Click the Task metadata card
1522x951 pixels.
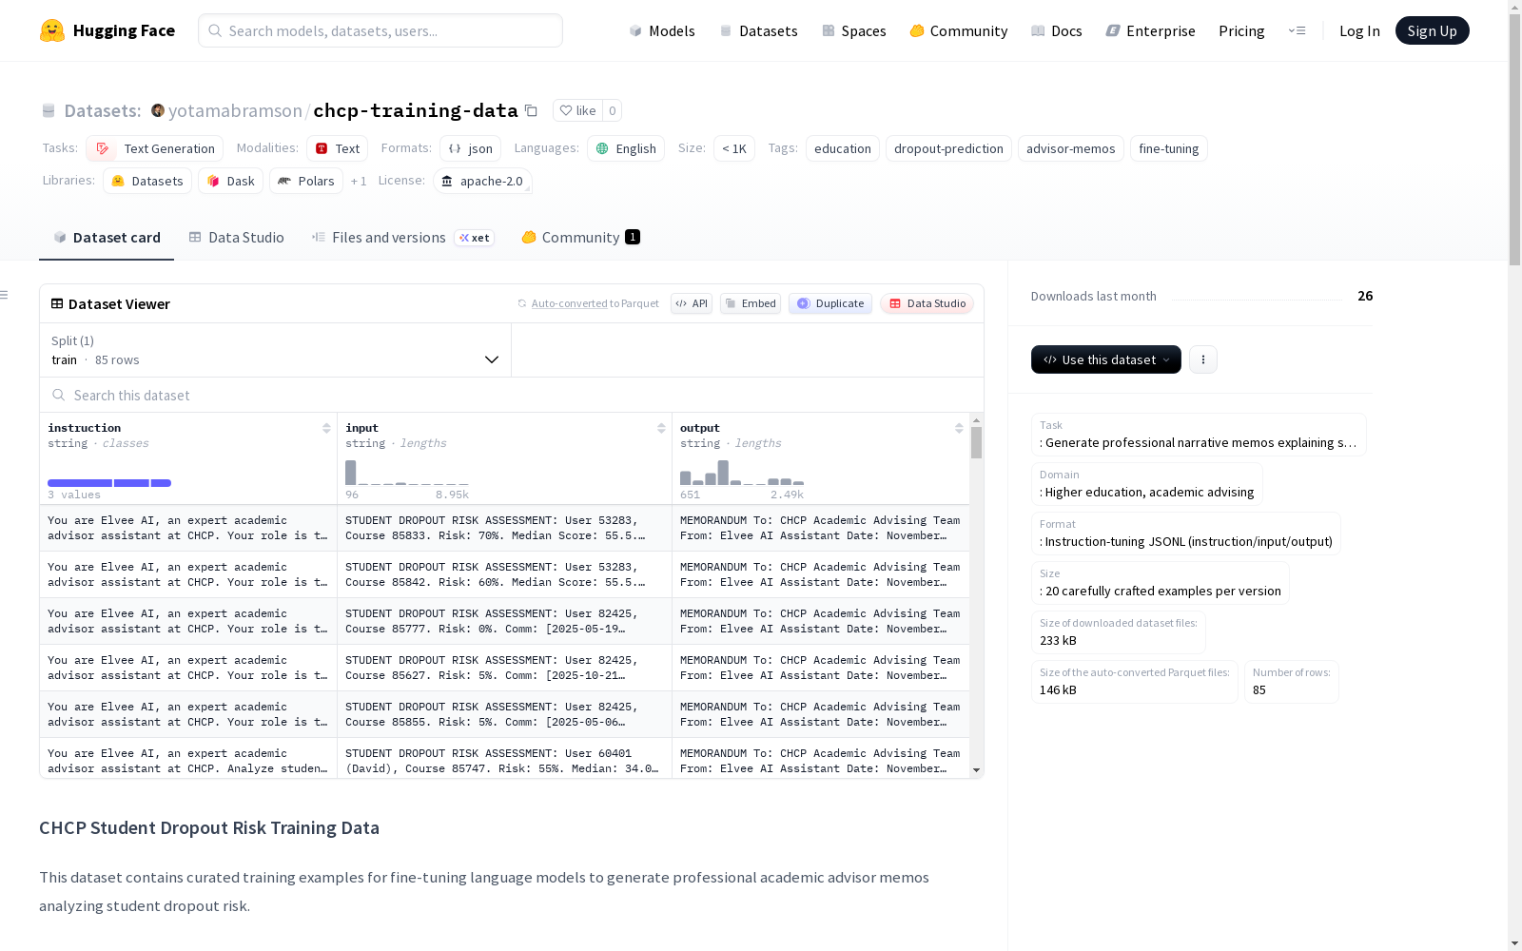click(1199, 435)
